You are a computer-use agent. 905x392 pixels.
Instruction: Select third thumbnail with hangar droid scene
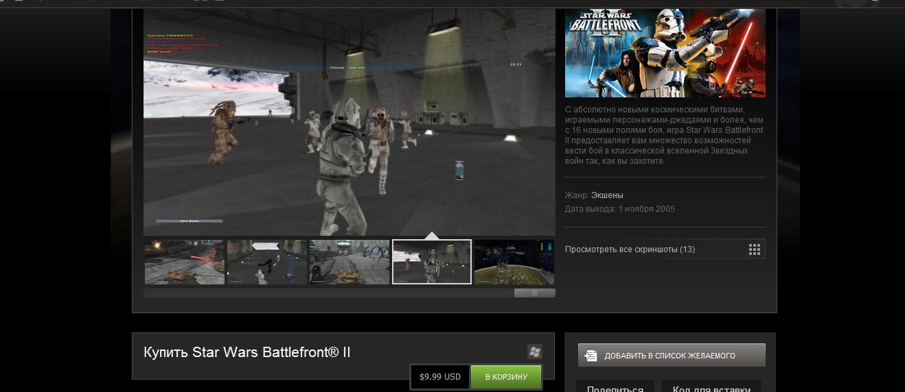(x=350, y=262)
